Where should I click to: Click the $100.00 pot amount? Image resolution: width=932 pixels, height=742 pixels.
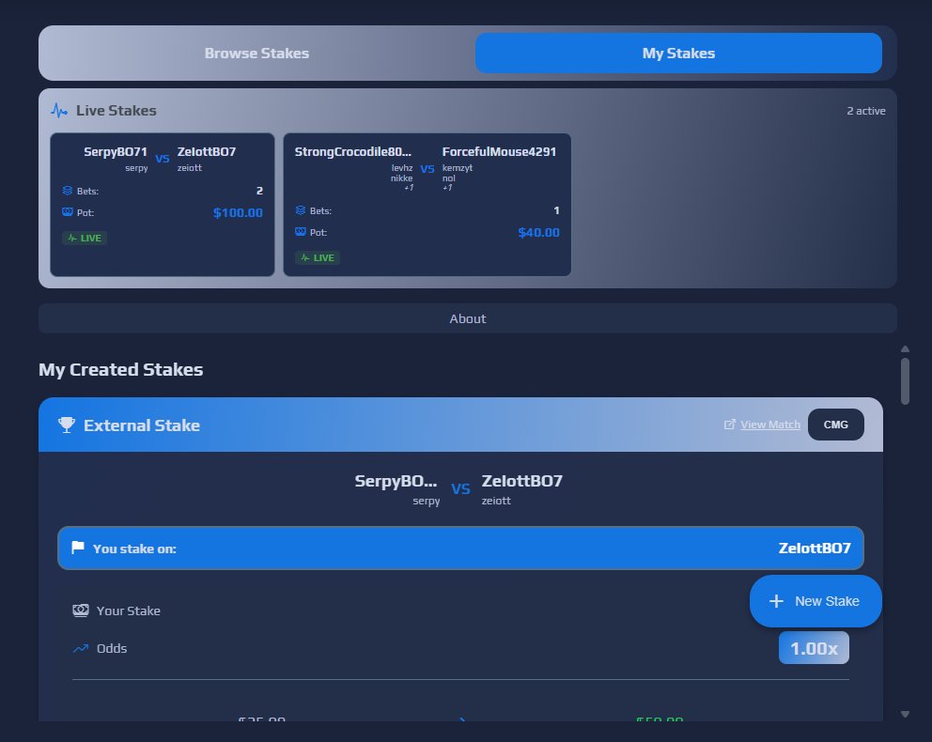click(238, 212)
